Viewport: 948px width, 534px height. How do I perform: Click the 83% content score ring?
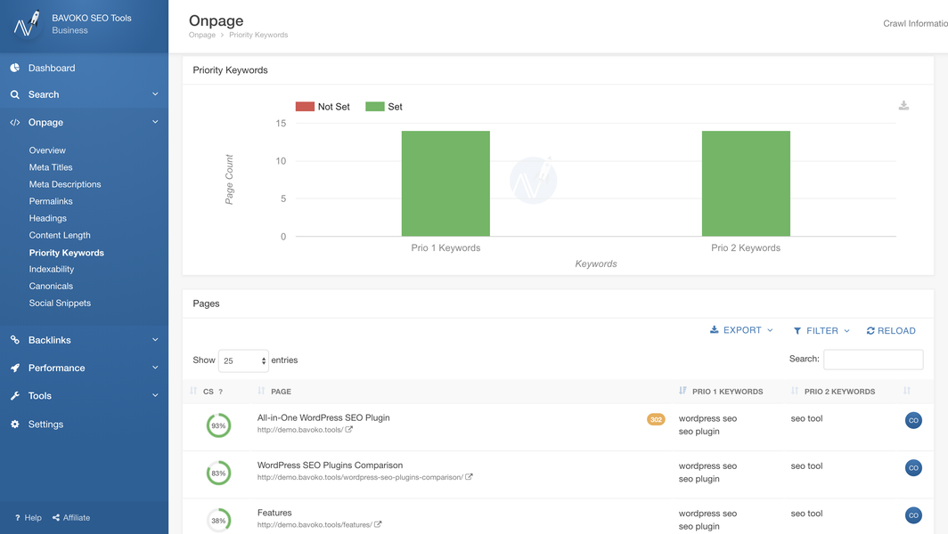218,473
